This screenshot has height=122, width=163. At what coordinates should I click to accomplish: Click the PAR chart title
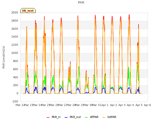(81, 3)
